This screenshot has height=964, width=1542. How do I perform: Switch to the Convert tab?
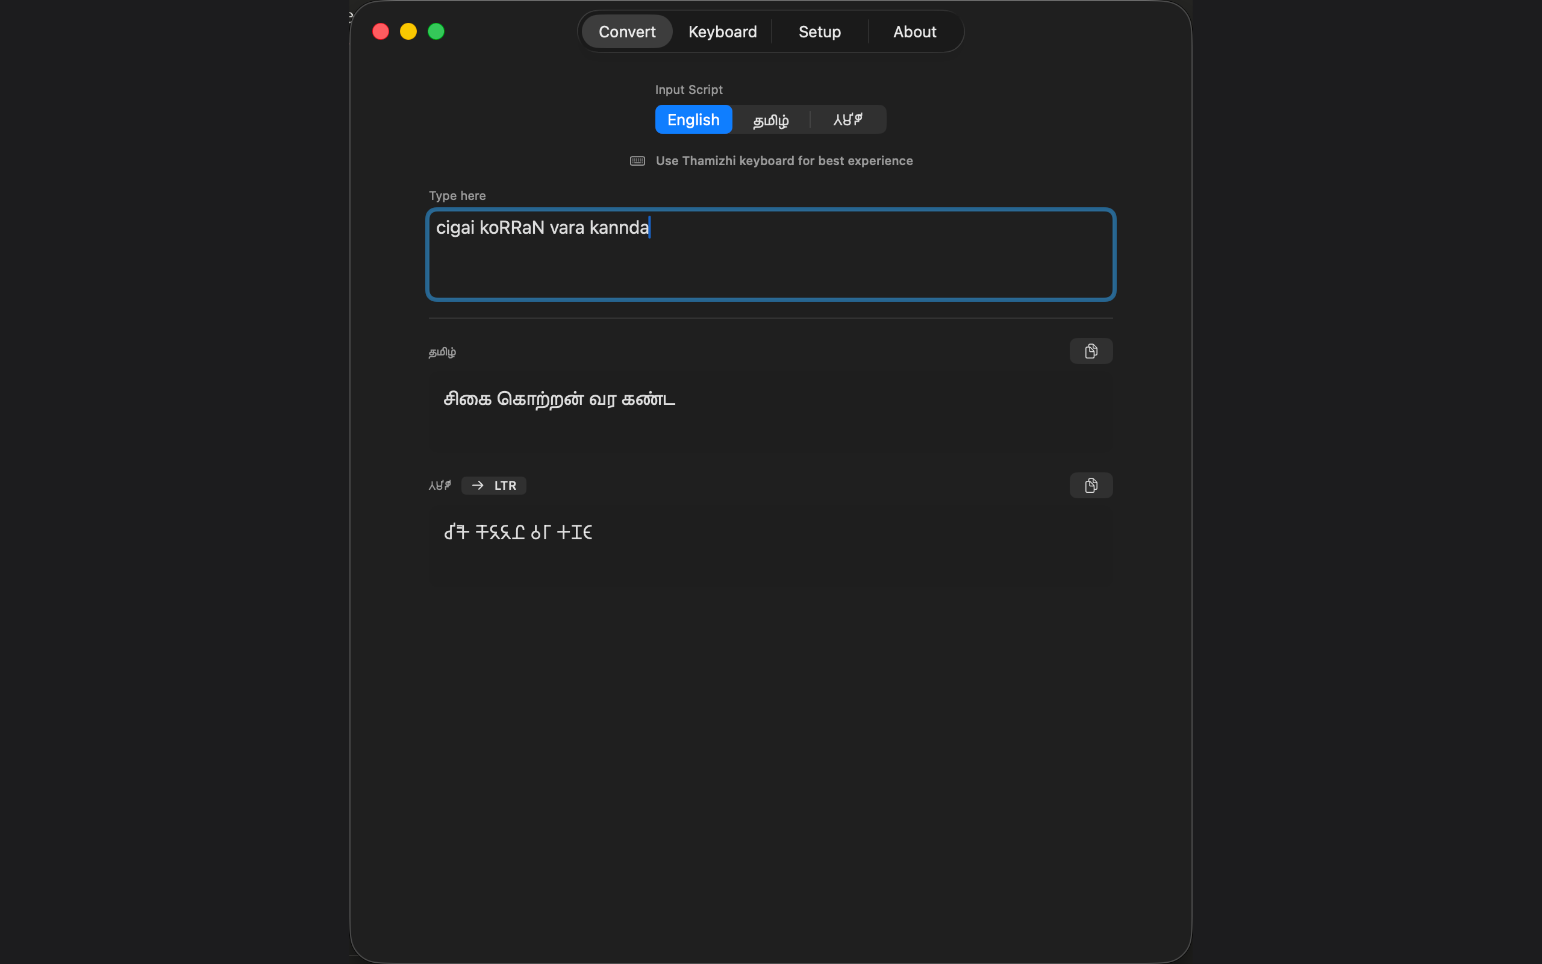coord(627,31)
